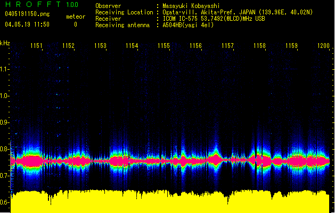Image resolution: width=335 pixels, height=213 pixels.
Task: Click the date stamp 04.05.19 11:50
Action: [27, 24]
